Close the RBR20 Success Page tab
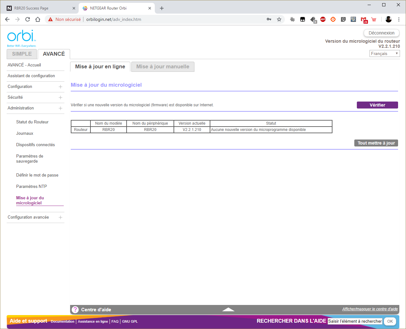406x329 pixels. pyautogui.click(x=74, y=8)
